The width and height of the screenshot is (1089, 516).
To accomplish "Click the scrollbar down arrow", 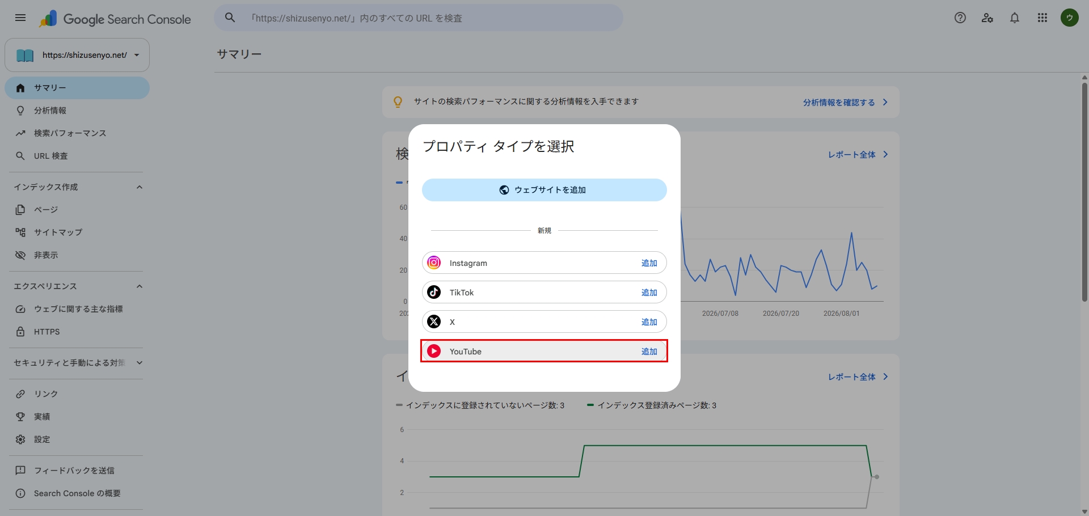I will (1084, 511).
